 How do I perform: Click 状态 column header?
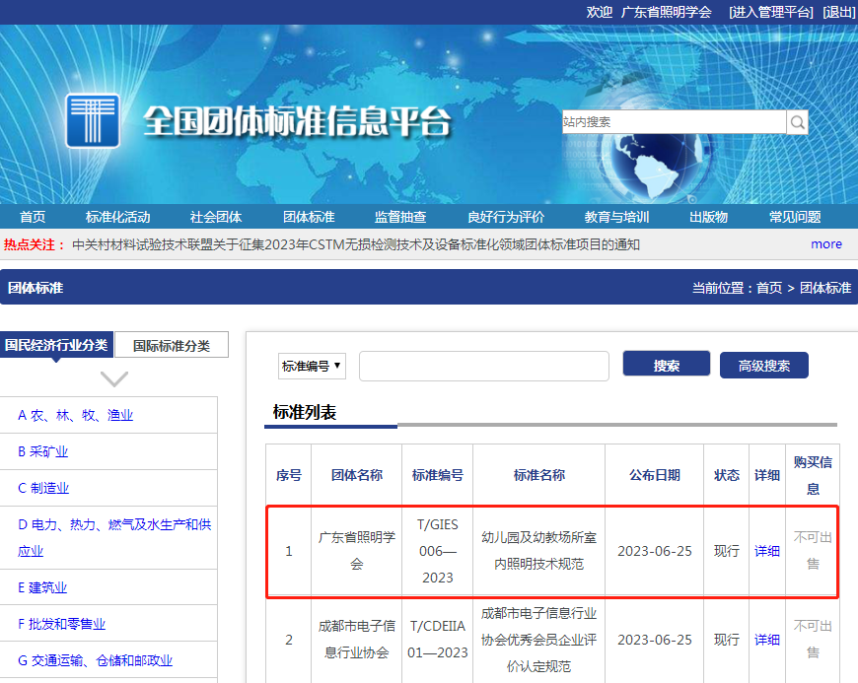coord(727,475)
